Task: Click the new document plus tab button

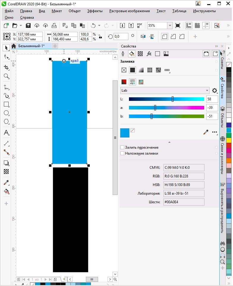Action: [x=55, y=46]
